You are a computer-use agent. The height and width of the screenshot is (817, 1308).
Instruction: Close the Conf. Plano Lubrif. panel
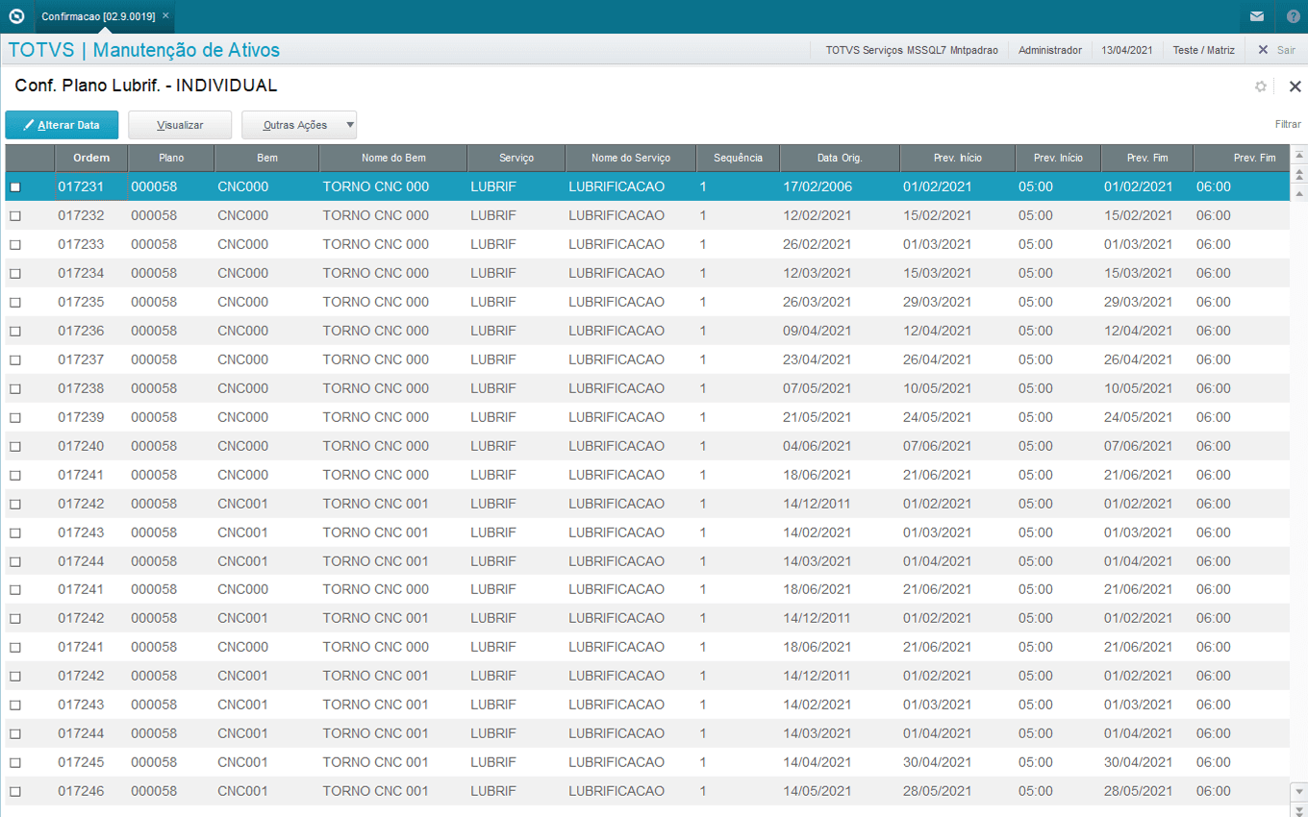tap(1295, 87)
